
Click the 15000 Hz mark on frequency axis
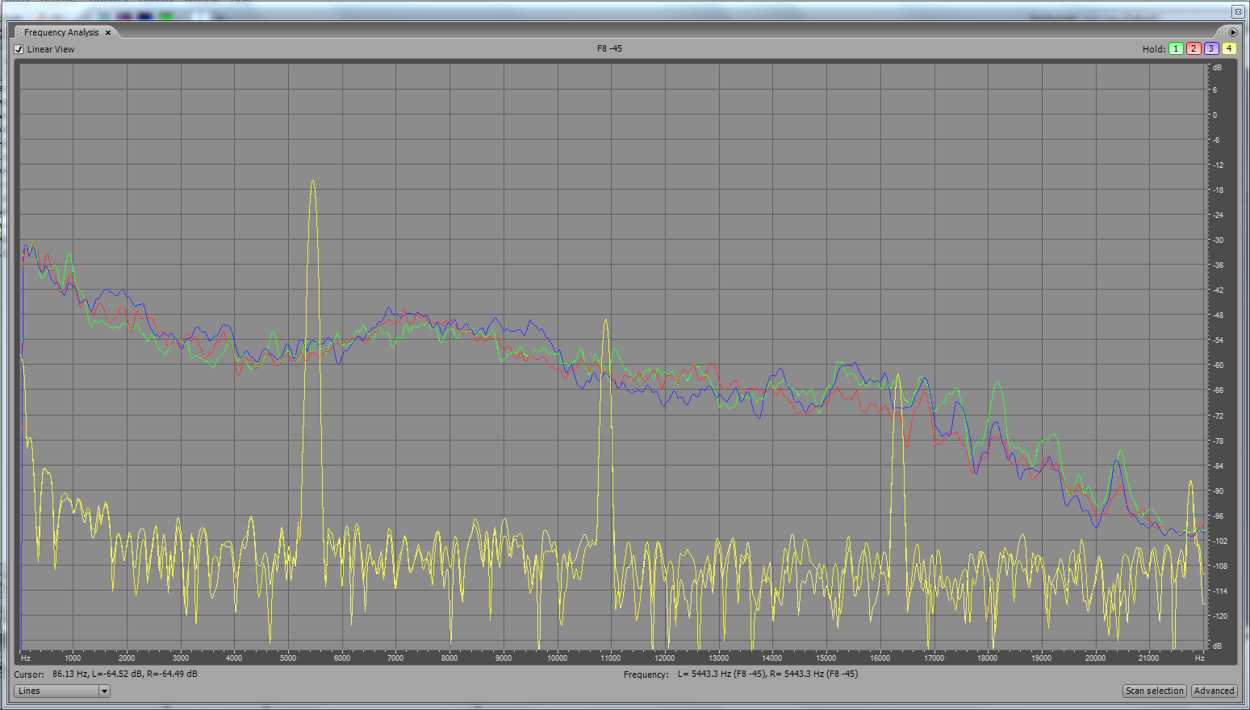click(x=826, y=658)
